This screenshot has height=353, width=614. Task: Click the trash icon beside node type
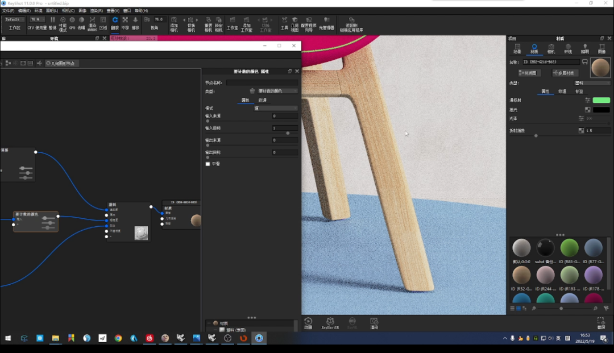[252, 91]
